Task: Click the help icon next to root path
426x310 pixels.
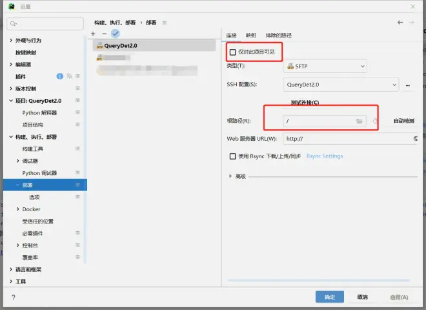Action: coord(375,121)
